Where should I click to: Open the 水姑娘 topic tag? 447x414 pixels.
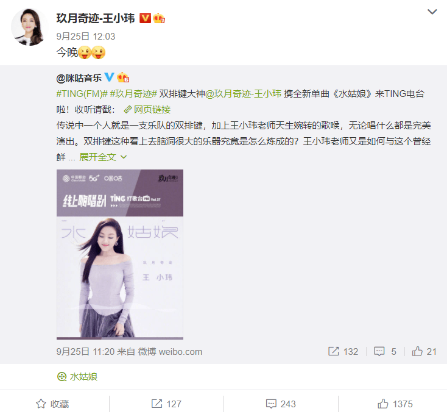click(x=77, y=377)
